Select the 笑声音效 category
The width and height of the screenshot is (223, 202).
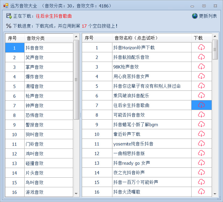34,57
